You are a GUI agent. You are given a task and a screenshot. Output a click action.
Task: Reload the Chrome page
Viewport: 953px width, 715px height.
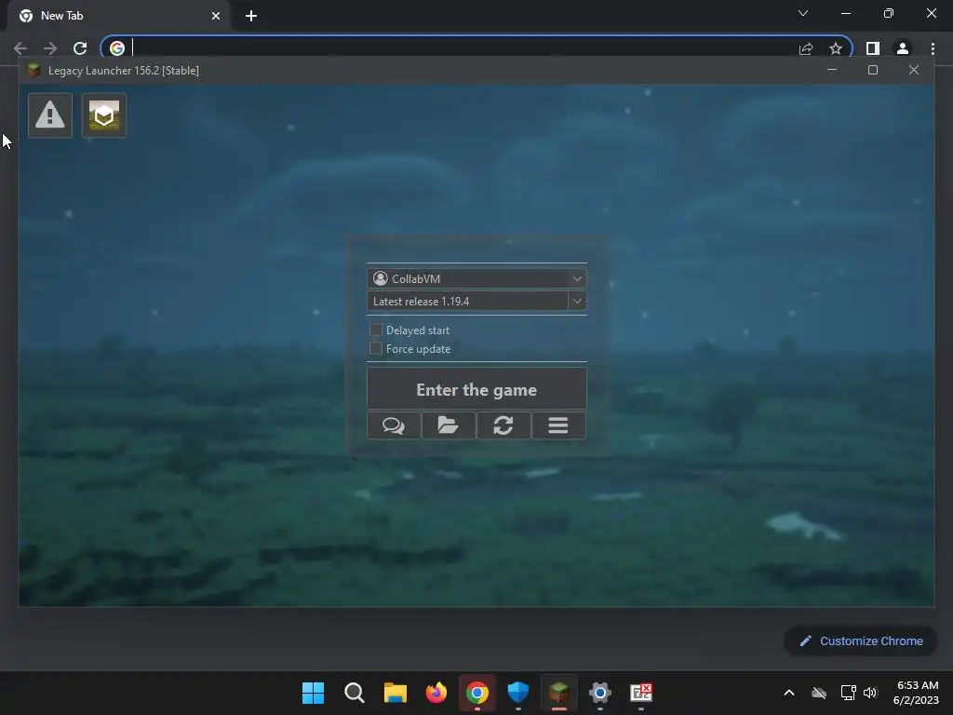80,48
